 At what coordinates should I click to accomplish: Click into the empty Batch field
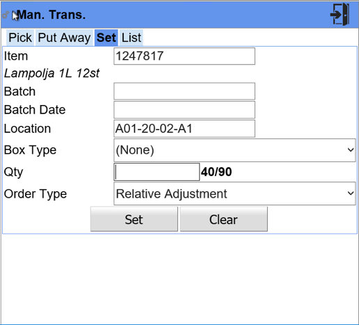(x=184, y=91)
